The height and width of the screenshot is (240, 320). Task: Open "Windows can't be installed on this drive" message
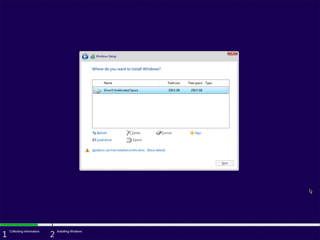coord(118,150)
